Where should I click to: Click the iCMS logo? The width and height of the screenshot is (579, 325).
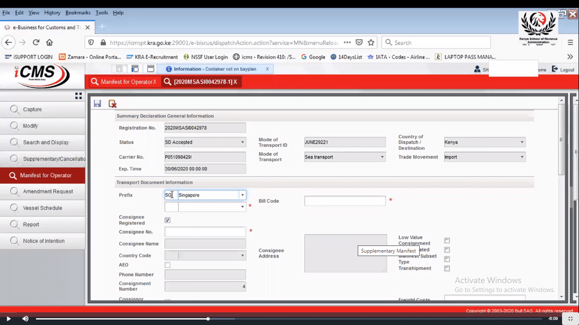42,76
